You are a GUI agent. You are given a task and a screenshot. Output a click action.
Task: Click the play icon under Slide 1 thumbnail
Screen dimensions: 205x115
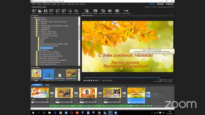[32, 102]
